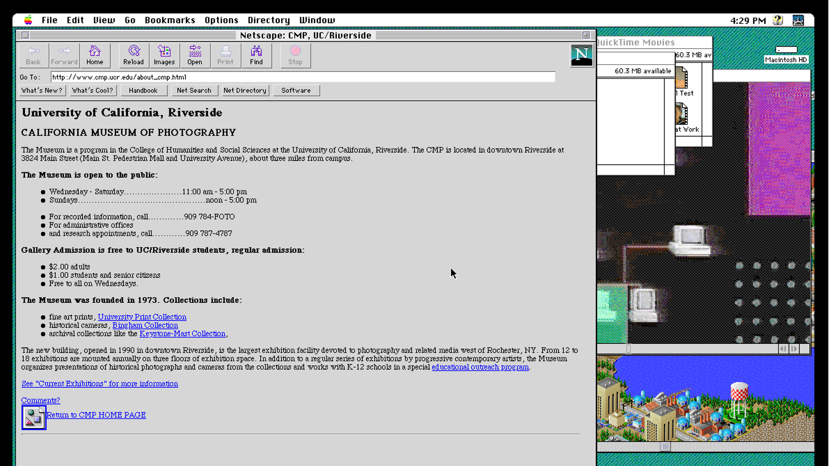This screenshot has width=829, height=466.
Task: Open the application switcher menu icon
Action: tap(798, 20)
